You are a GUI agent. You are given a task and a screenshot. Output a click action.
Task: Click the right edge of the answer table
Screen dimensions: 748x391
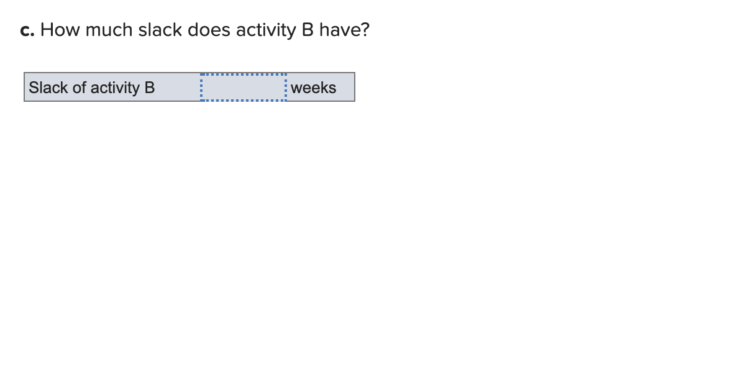tap(353, 87)
